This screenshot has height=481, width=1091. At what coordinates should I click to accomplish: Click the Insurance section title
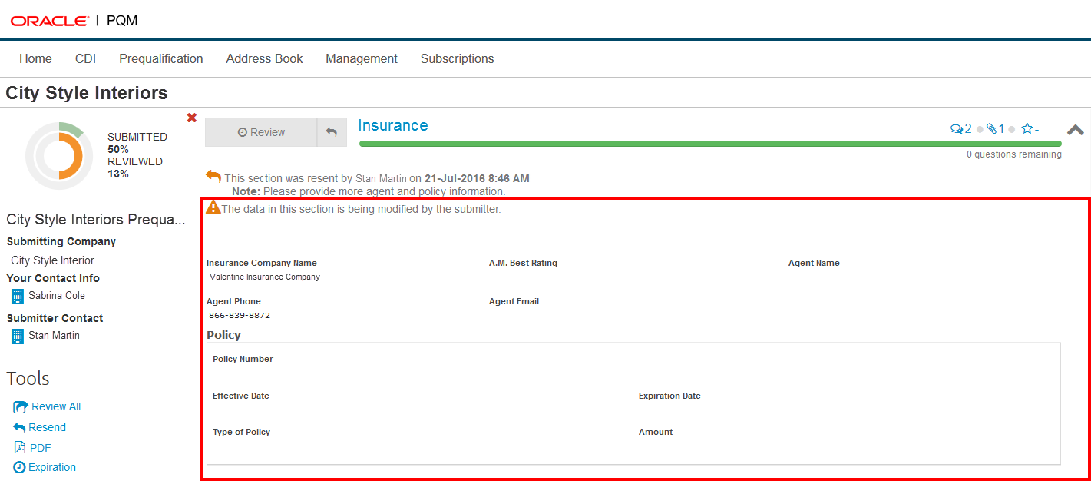393,125
